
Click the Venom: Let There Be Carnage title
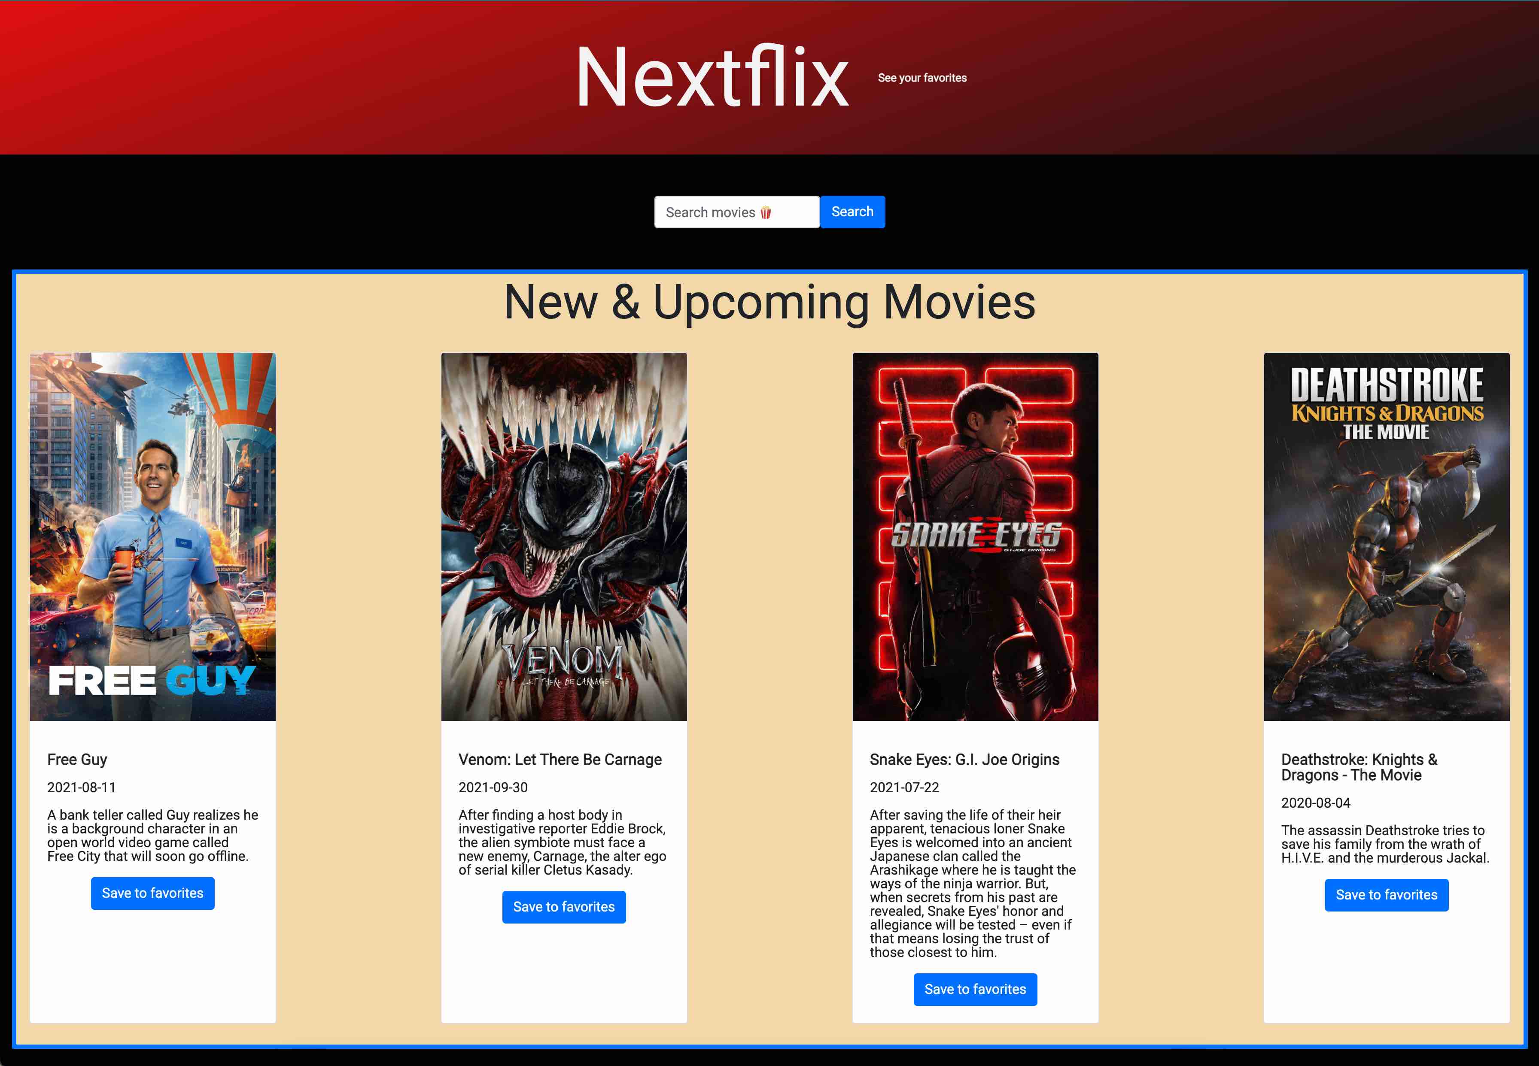tap(560, 760)
